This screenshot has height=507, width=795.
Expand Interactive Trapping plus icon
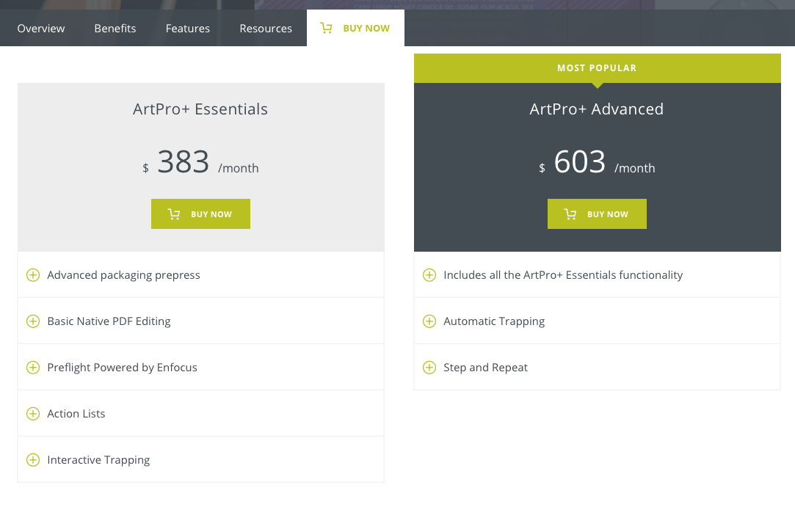(33, 460)
